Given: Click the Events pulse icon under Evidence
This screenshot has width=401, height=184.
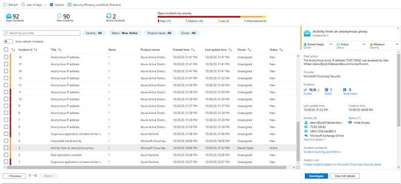Looking at the screenshot, I should 306,90.
